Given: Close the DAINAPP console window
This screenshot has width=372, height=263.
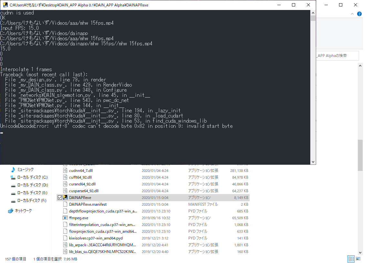Looking at the screenshot, I should tap(308, 5).
